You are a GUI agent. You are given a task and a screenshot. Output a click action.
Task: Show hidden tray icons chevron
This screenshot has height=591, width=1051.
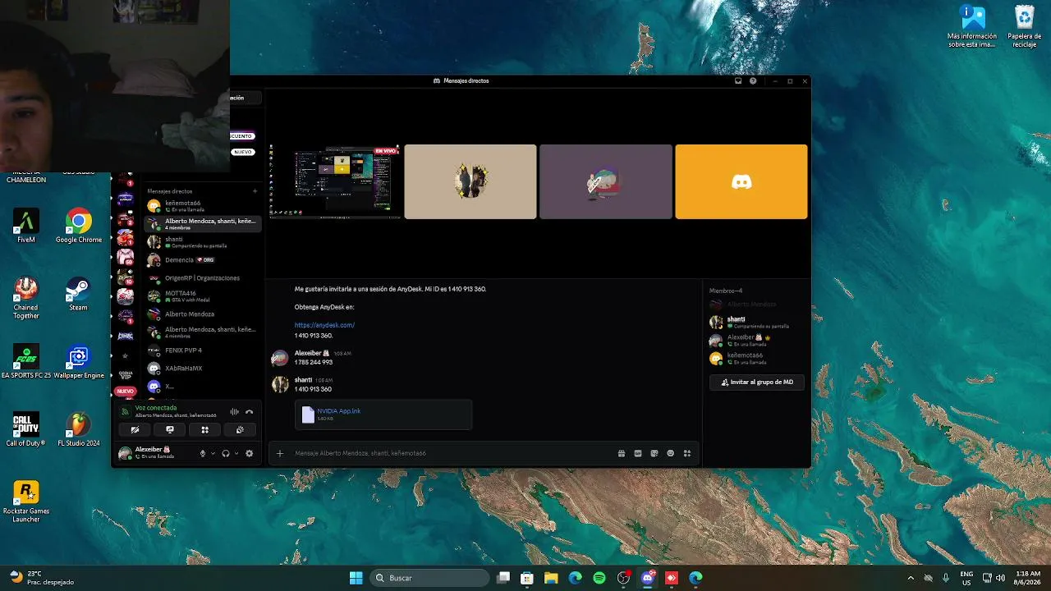point(910,578)
